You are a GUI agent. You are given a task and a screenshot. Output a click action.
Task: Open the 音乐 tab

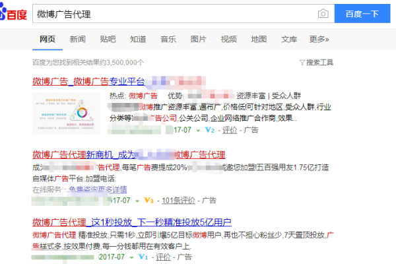tap(168, 39)
